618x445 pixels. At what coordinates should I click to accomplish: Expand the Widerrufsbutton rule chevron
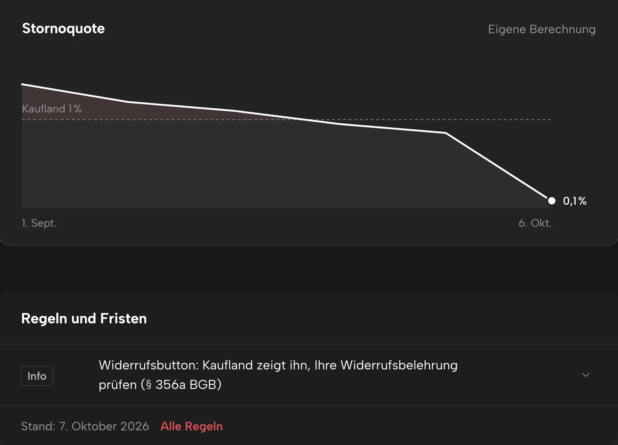pos(586,375)
